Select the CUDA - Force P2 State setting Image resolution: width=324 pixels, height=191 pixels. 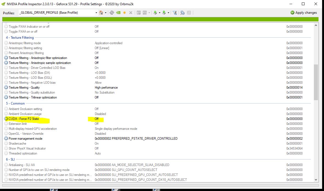click(x=24, y=119)
